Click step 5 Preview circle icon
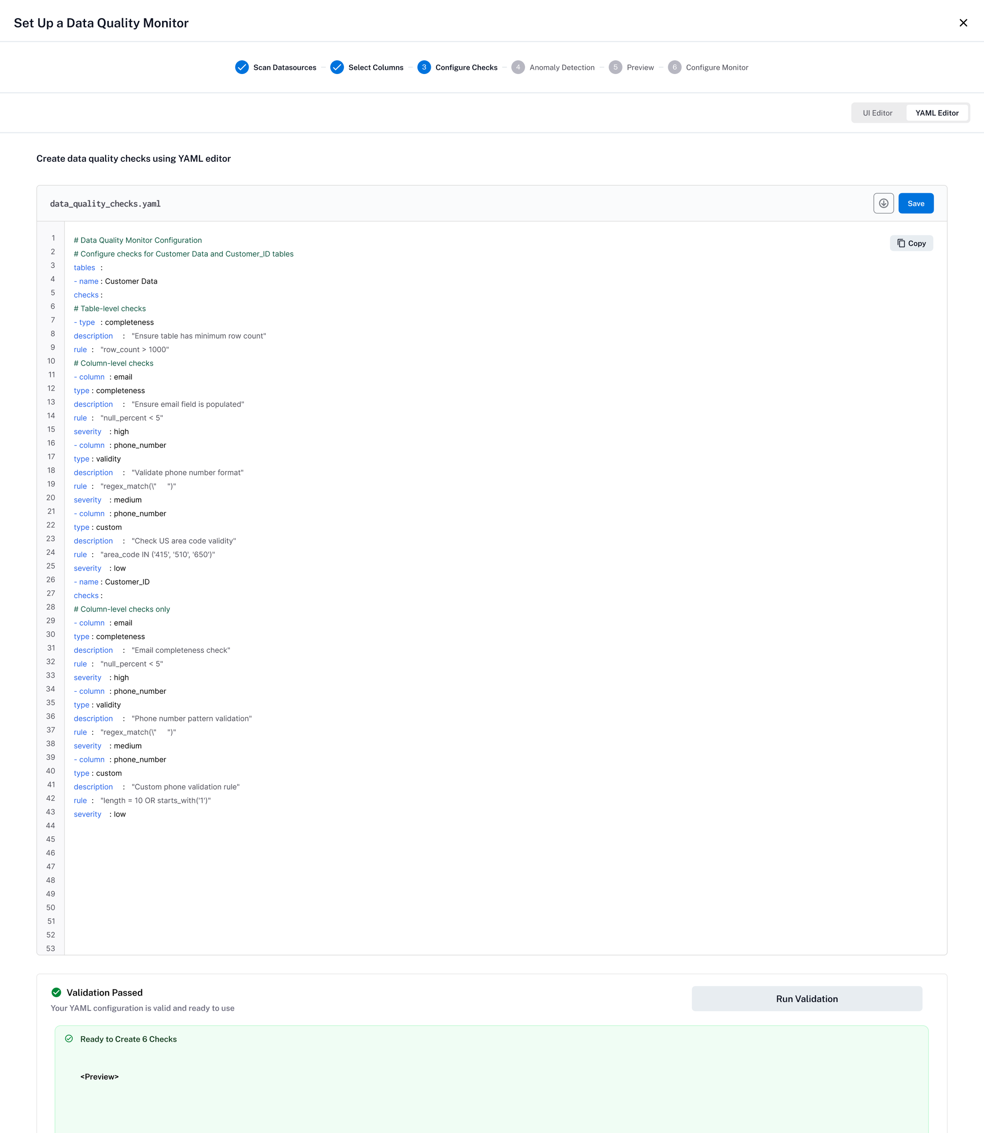The image size is (984, 1133). point(615,68)
